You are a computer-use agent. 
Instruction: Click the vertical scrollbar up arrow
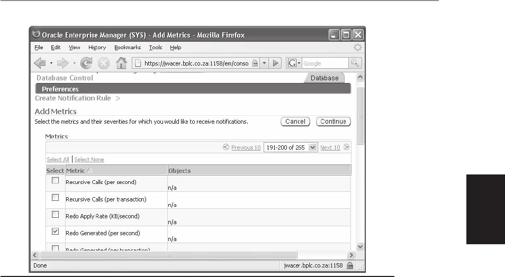tap(360, 77)
